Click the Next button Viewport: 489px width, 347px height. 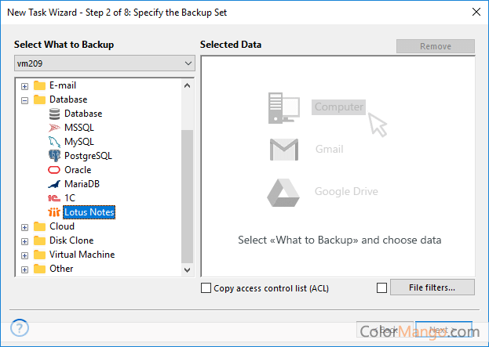click(x=444, y=330)
